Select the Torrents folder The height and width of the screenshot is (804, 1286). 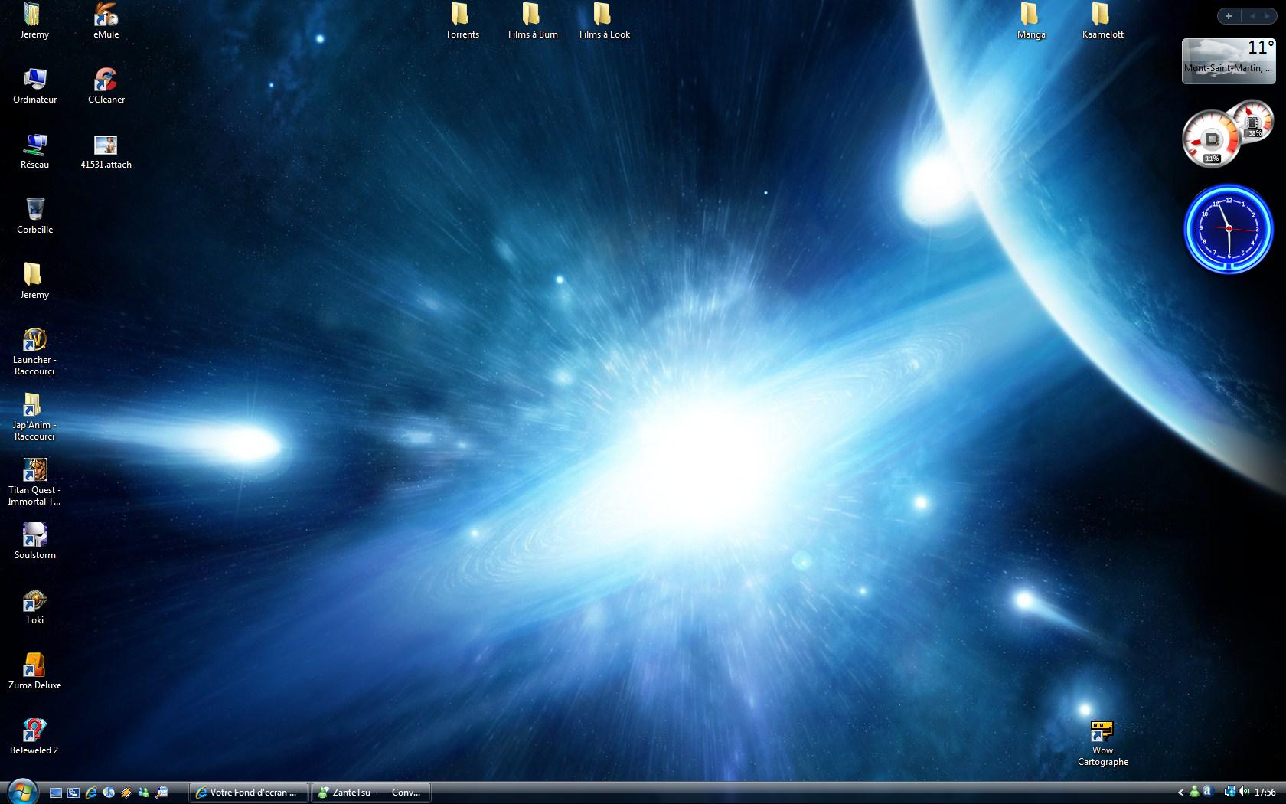(462, 21)
